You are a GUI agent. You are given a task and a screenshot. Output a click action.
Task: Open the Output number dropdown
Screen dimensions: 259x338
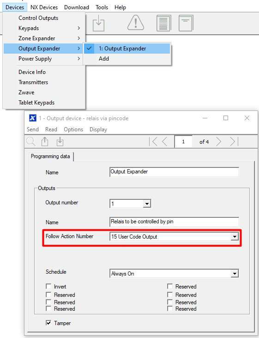(147, 203)
